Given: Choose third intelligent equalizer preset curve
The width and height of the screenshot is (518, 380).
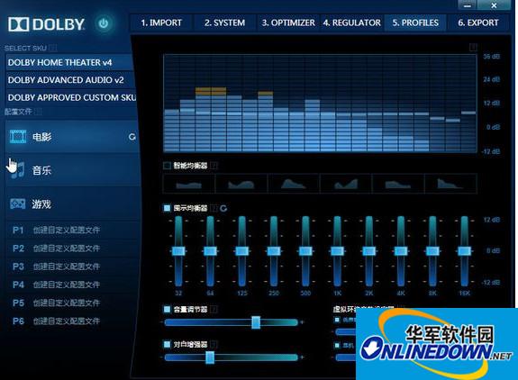Looking at the screenshot, I should (294, 183).
